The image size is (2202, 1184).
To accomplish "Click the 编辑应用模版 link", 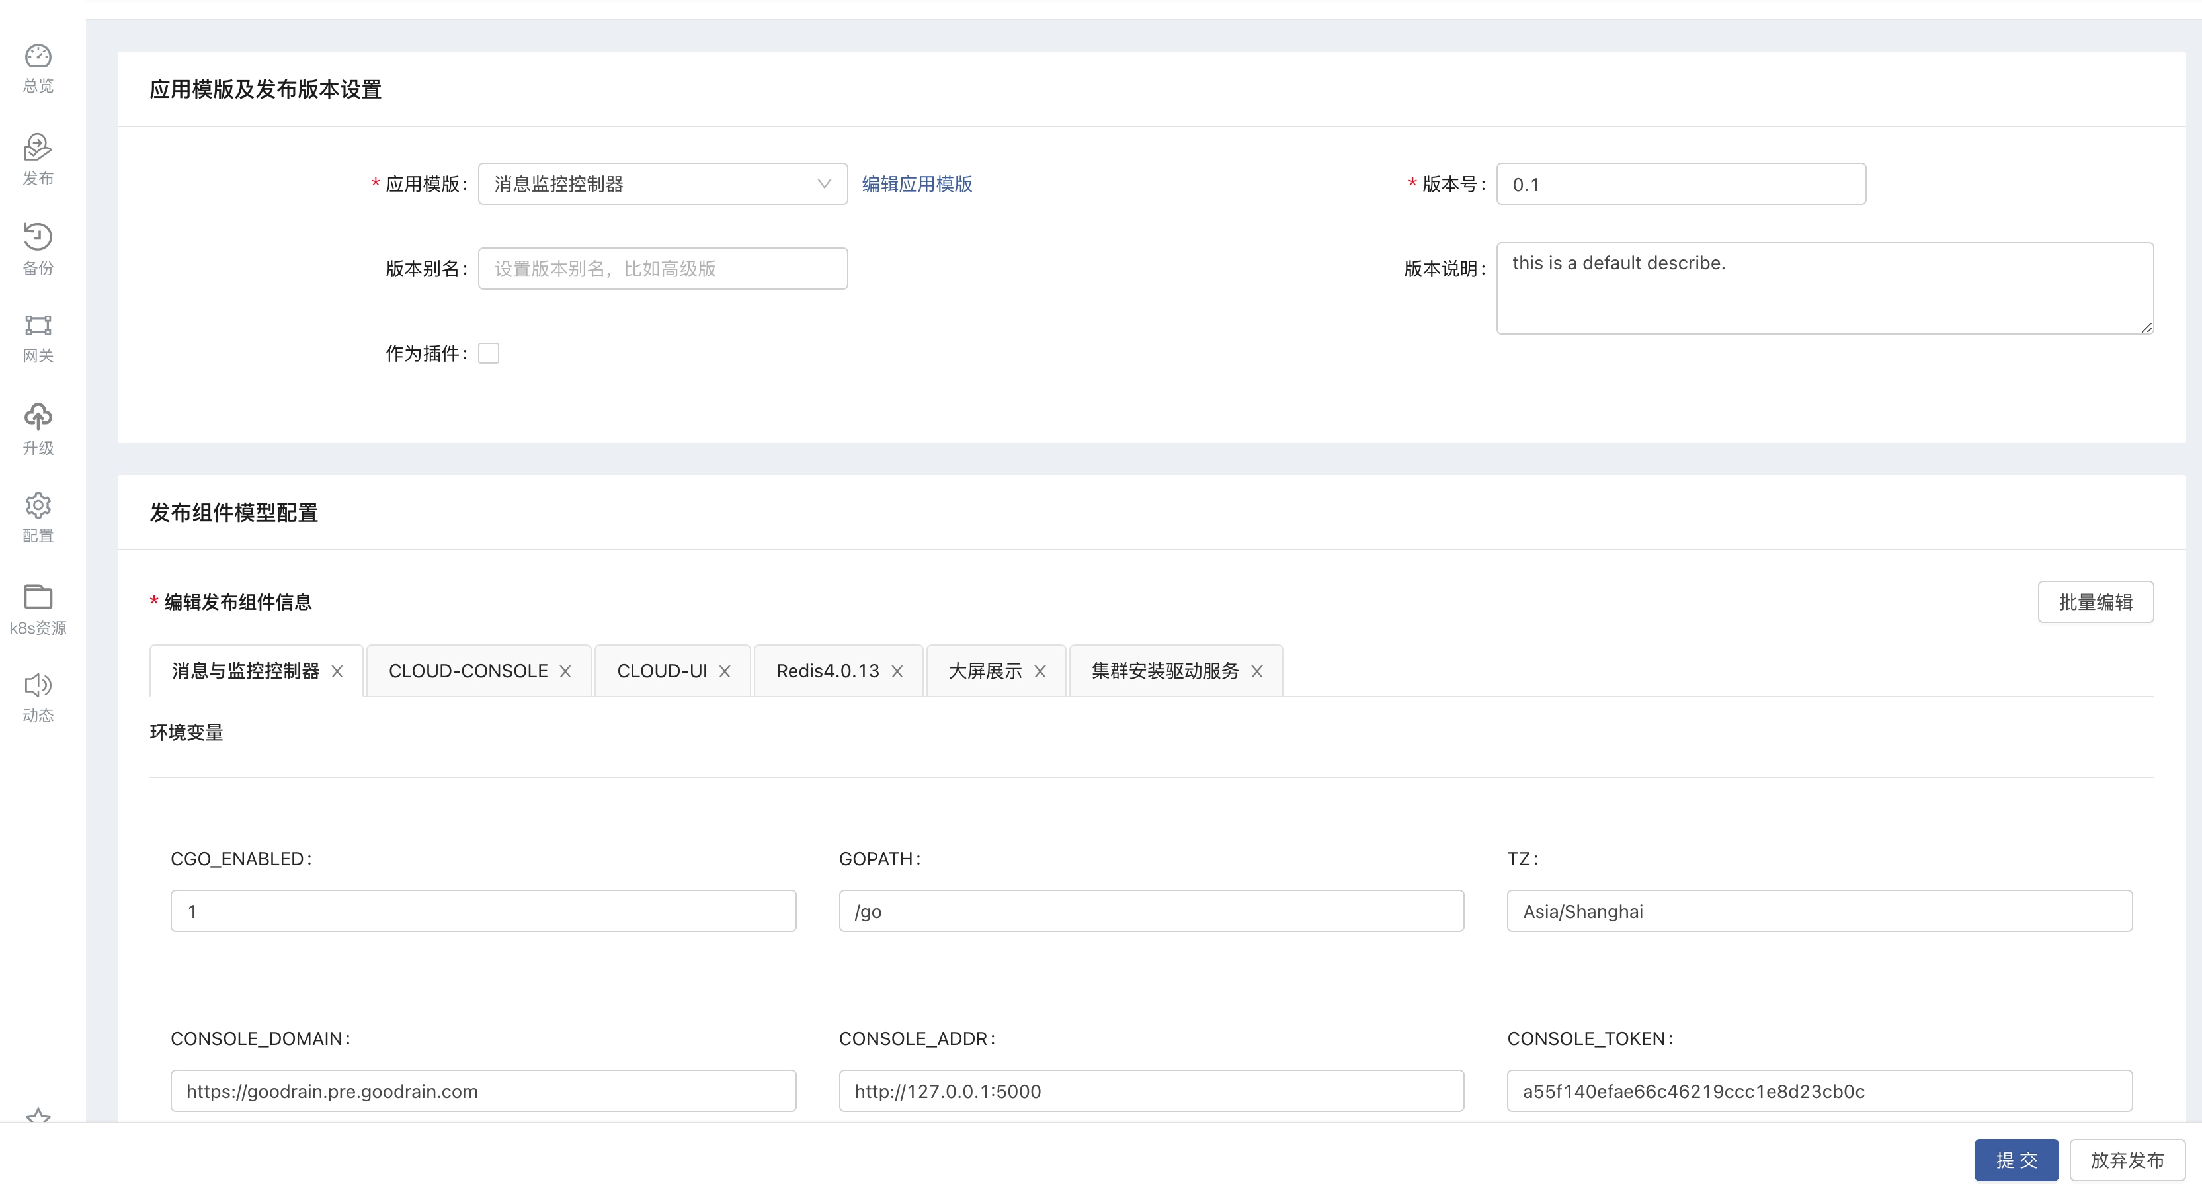I will (x=917, y=184).
